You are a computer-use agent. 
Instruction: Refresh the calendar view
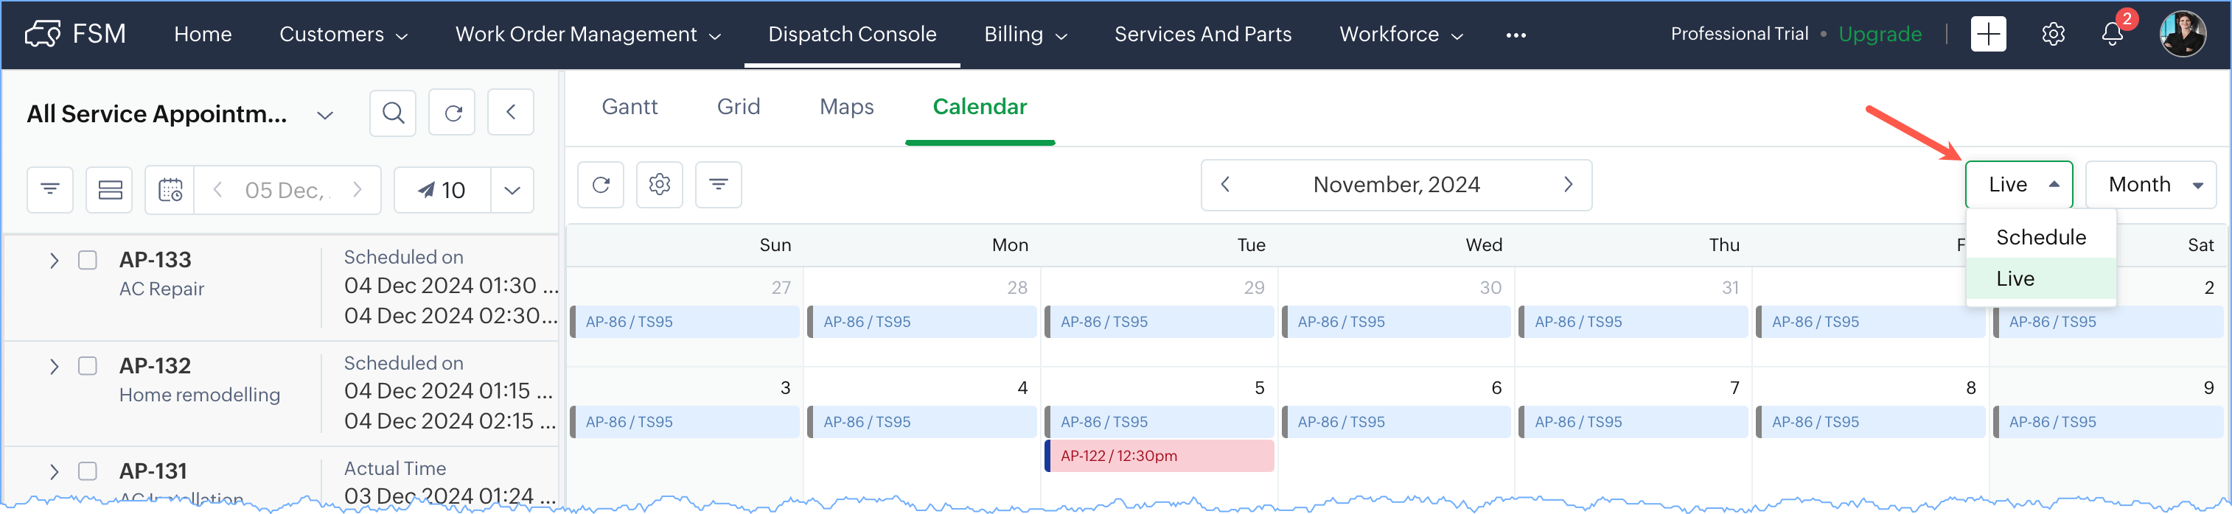pos(601,184)
